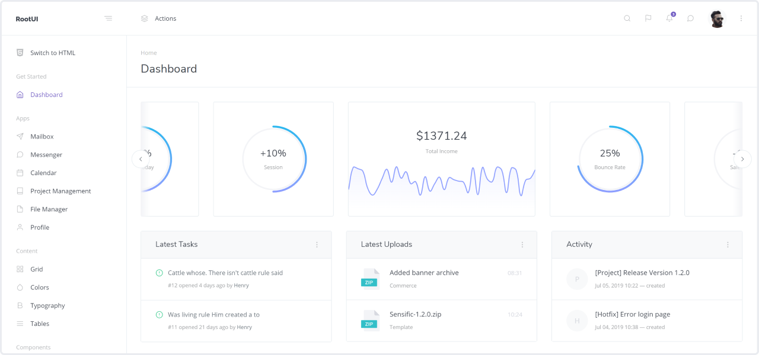
Task: Click the Dashboard home icon
Action: [20, 95]
